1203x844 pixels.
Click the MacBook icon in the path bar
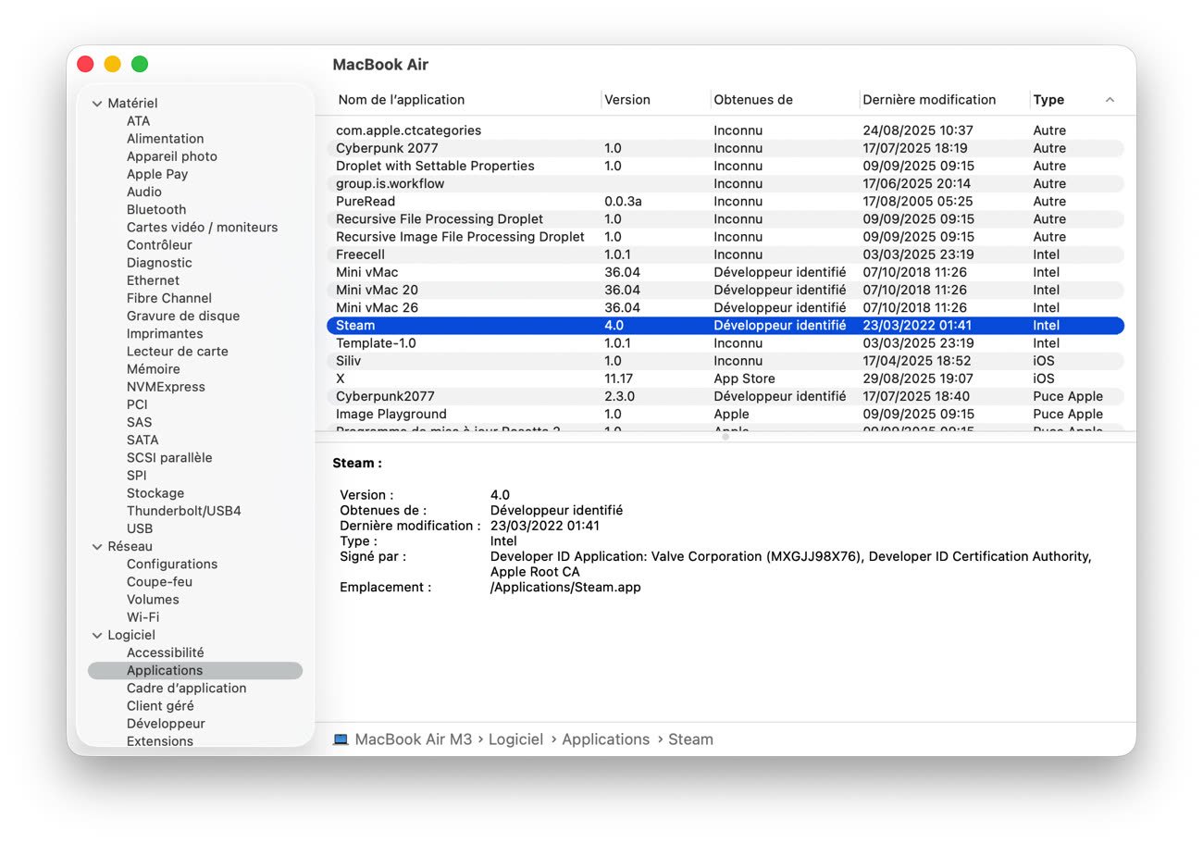pyautogui.click(x=341, y=739)
